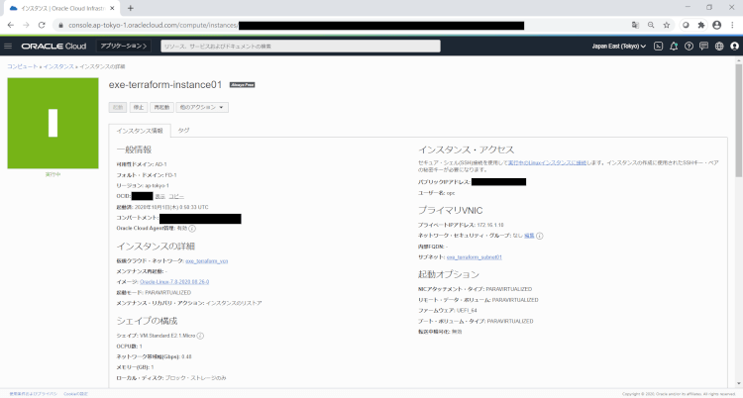Click the Google Translate icon in address bar
Viewport: 743px width, 398px height.
[635, 25]
